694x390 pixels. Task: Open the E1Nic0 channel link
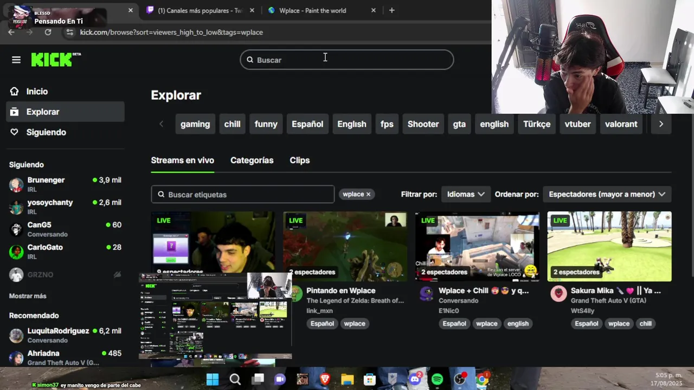coord(449,311)
